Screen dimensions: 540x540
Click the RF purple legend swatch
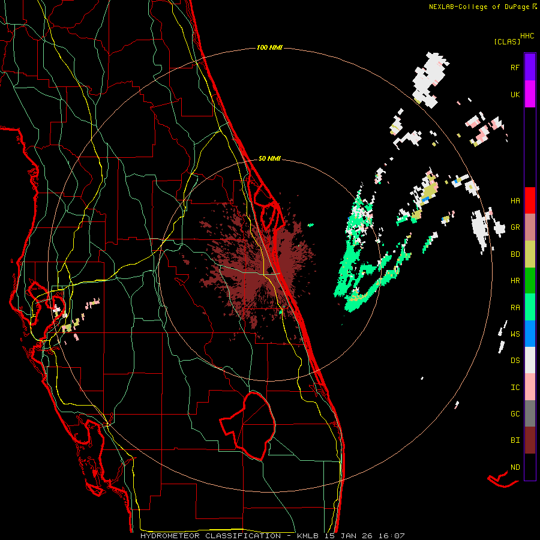[530, 67]
